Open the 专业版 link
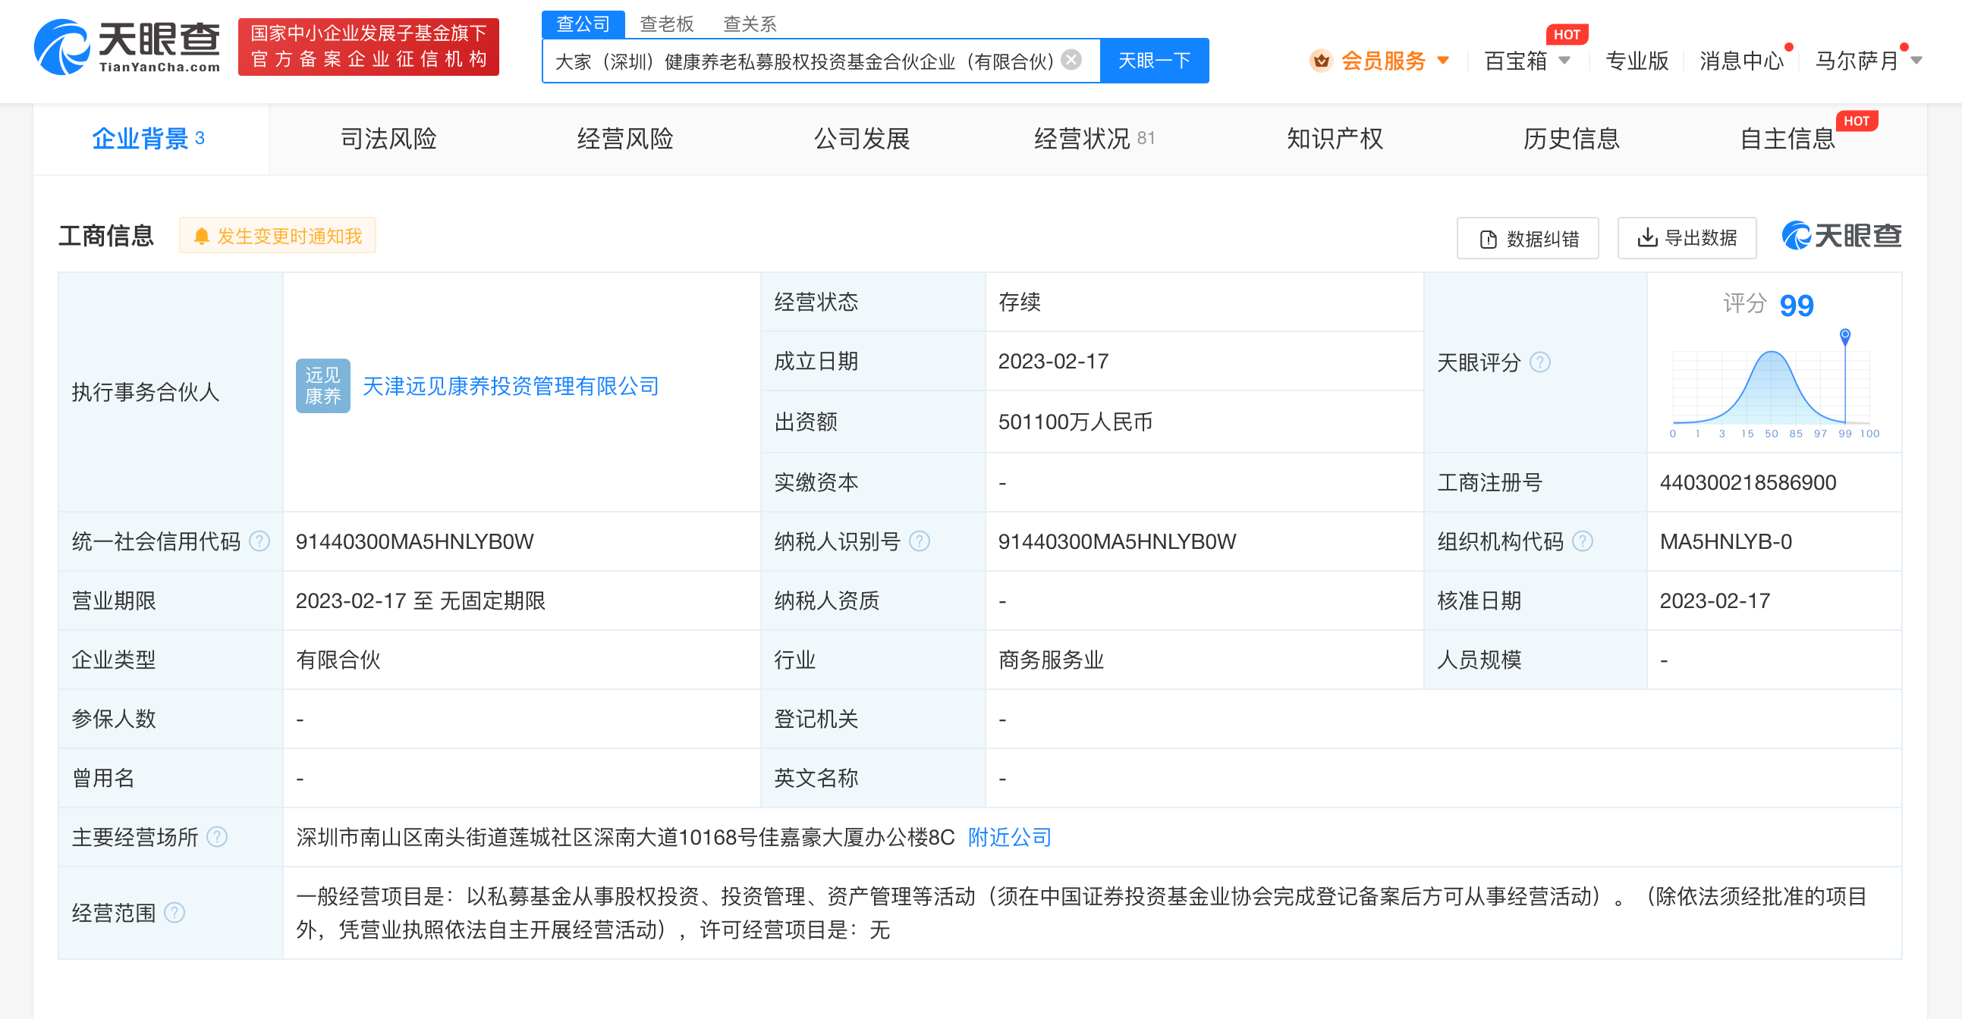 [1637, 60]
